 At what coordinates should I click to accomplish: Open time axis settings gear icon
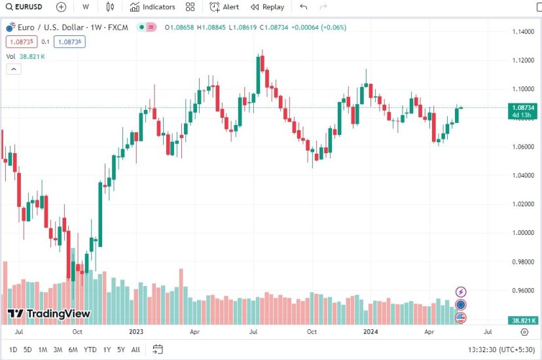524,333
